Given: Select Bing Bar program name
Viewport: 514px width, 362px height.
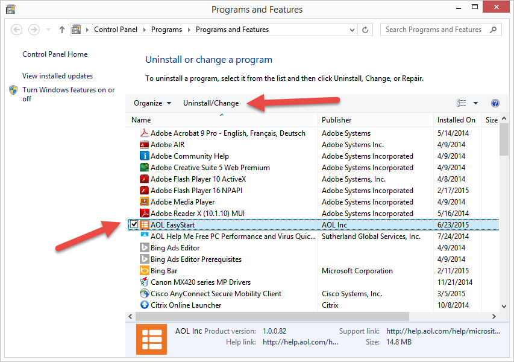Looking at the screenshot, I should click(x=164, y=271).
